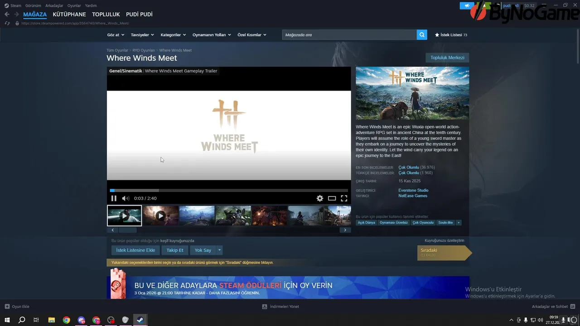Open video settings gear in player
This screenshot has height=326, width=580.
tap(320, 198)
